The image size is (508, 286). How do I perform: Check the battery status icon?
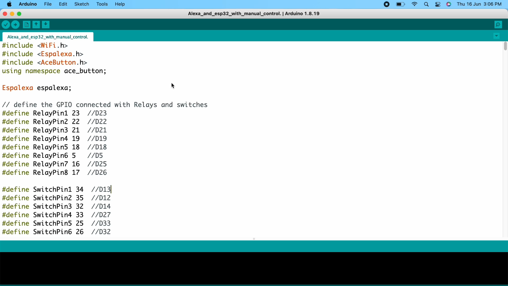pos(401,4)
